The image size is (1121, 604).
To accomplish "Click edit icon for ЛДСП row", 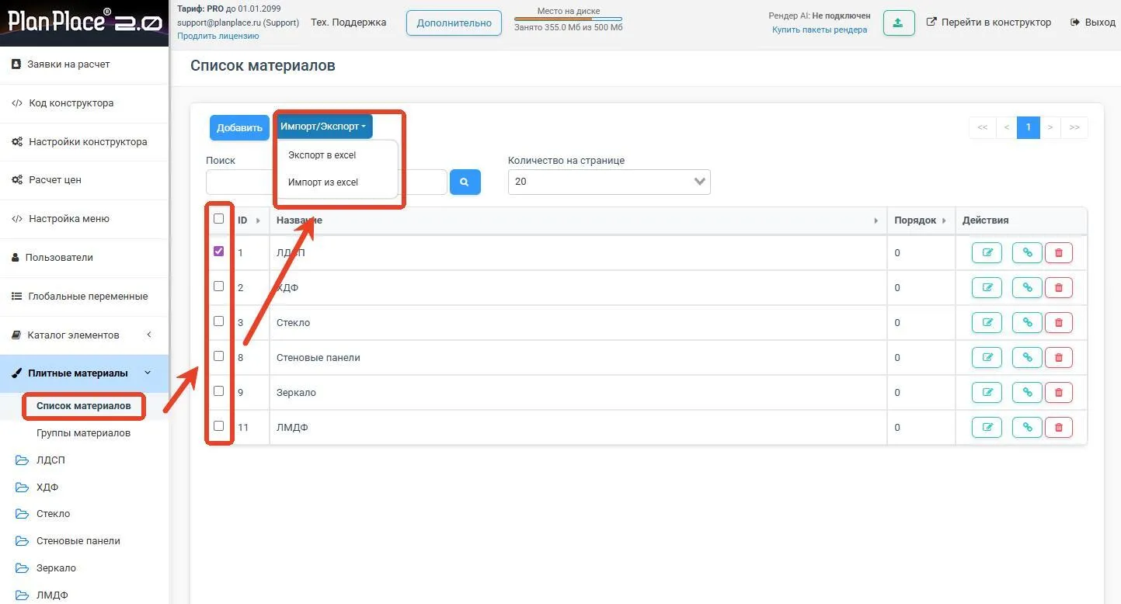I will point(987,253).
